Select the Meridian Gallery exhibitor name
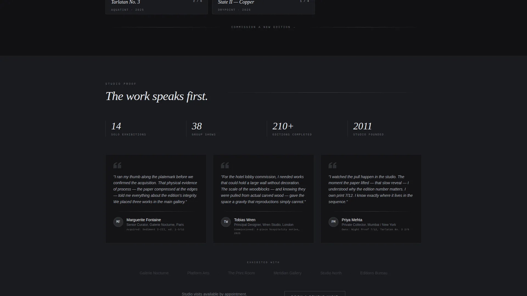Image resolution: width=527 pixels, height=296 pixels. point(287,273)
